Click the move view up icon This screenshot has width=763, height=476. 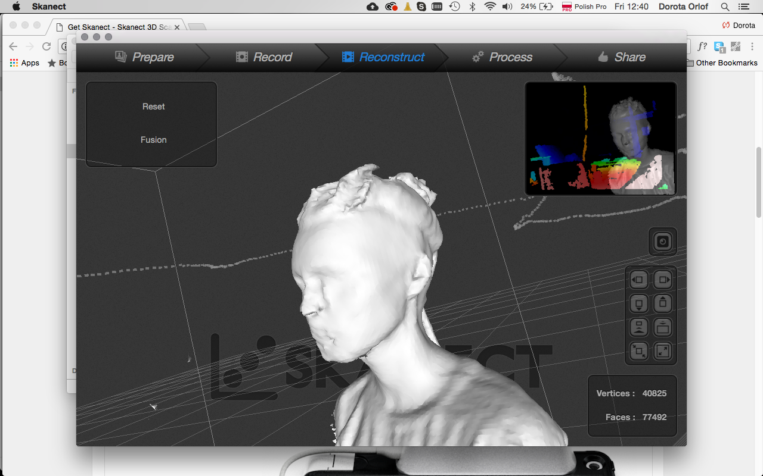(663, 303)
